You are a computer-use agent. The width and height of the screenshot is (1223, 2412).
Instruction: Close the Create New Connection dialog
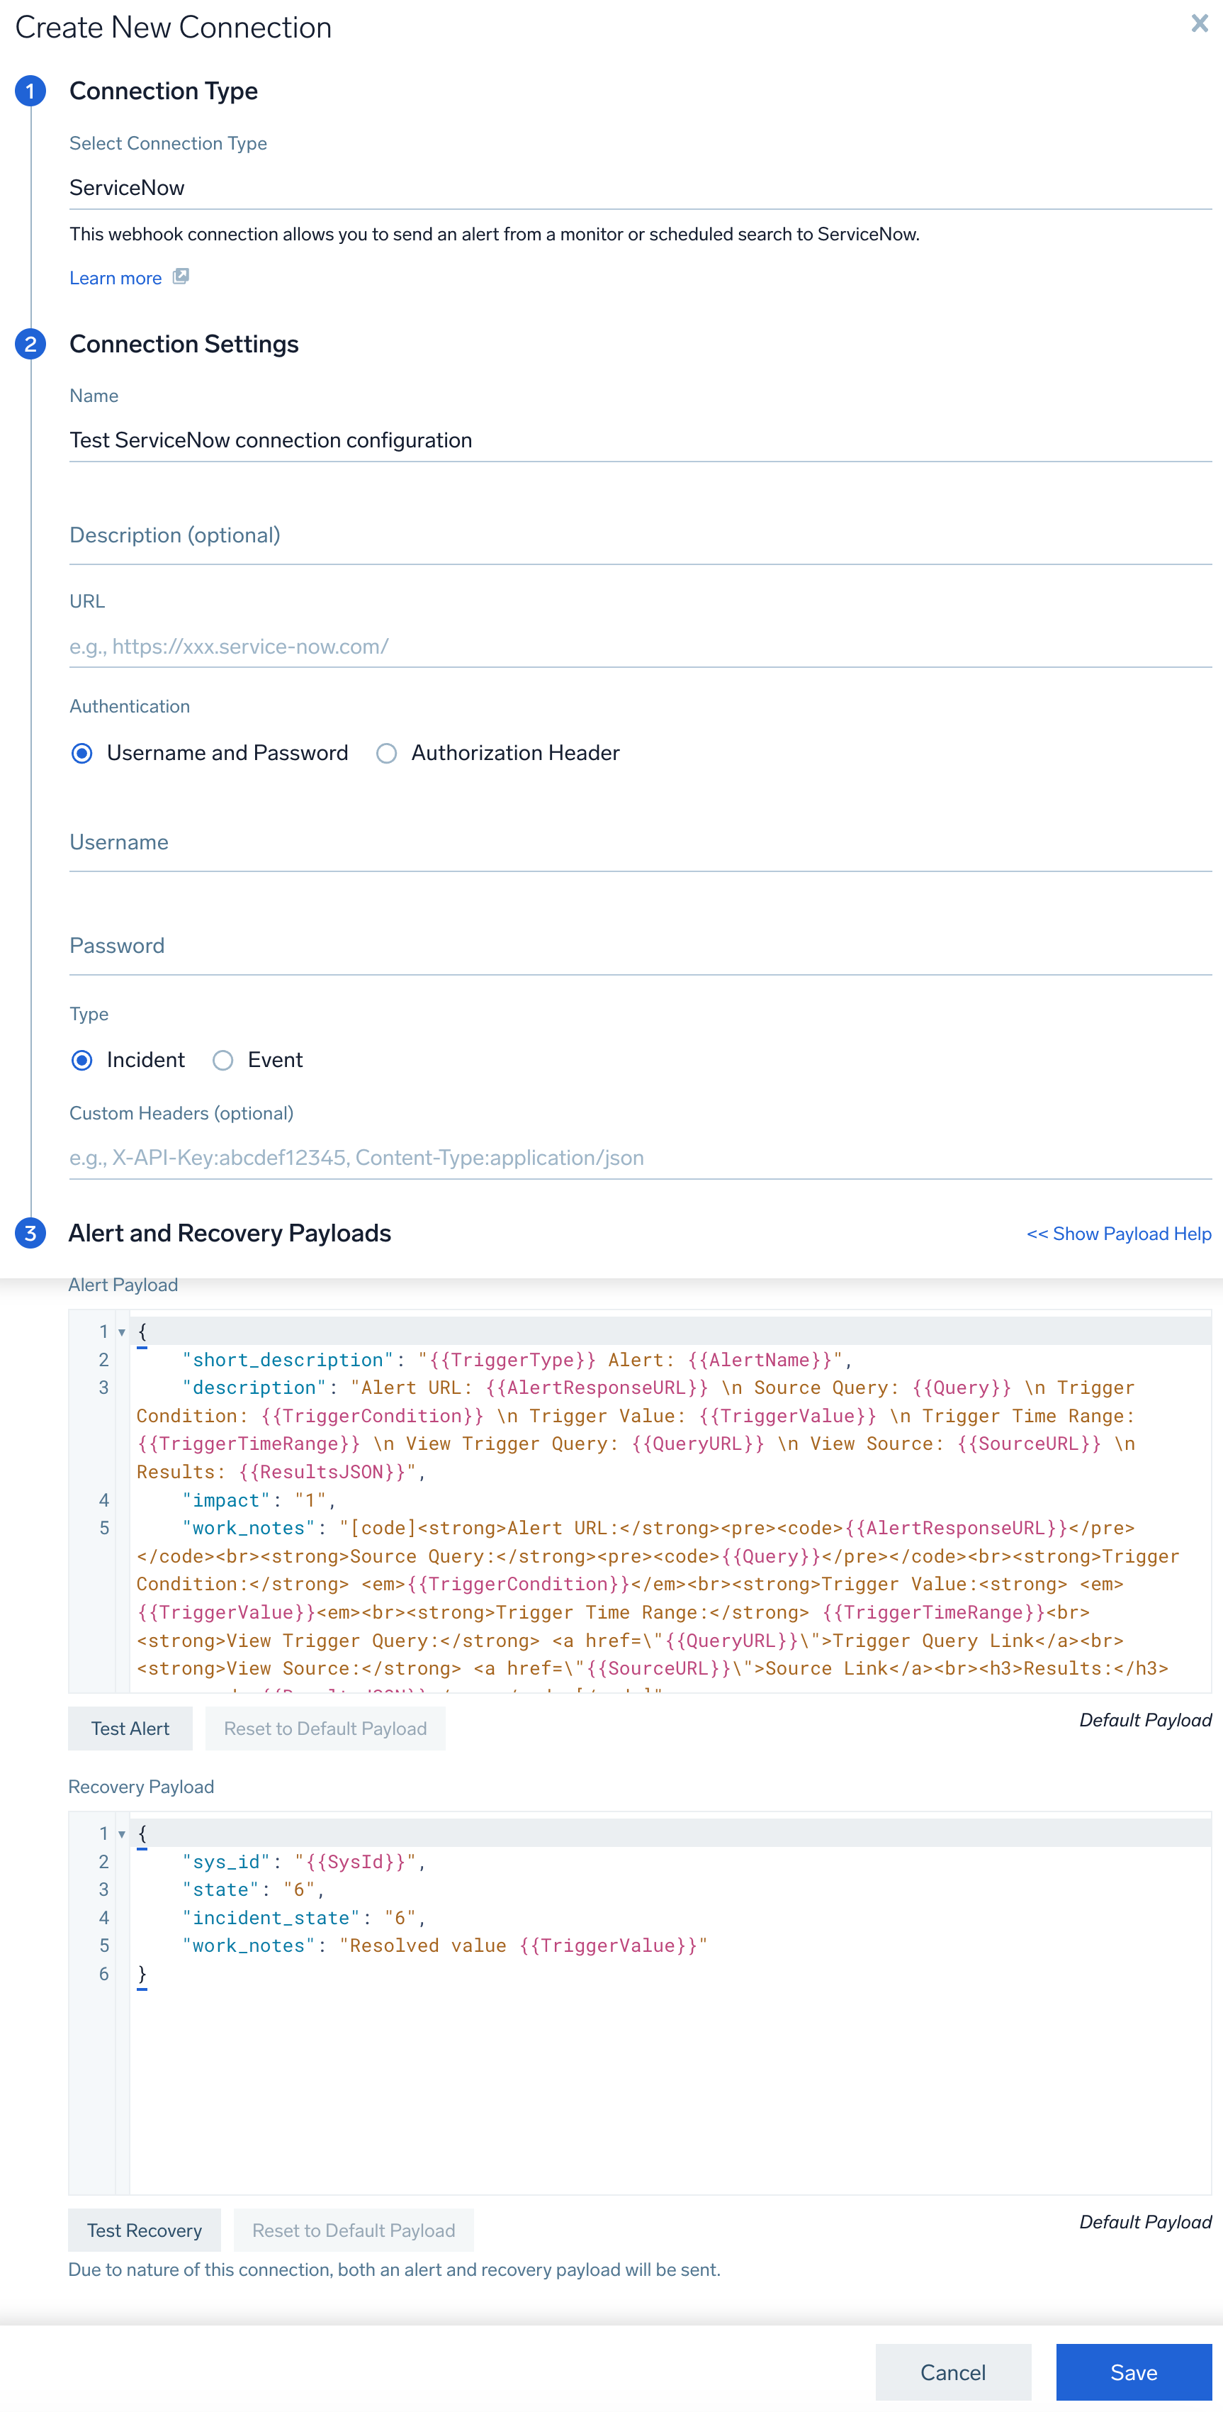pyautogui.click(x=1199, y=24)
